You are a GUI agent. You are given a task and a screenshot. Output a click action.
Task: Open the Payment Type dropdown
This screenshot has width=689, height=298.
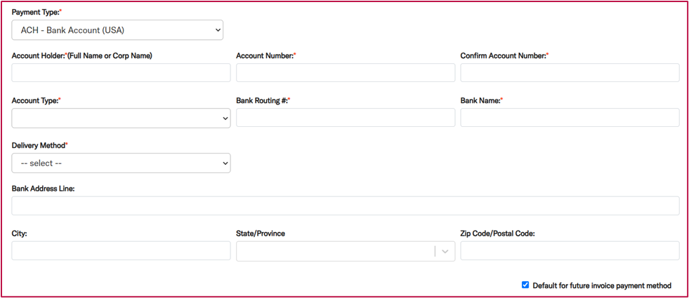(117, 30)
